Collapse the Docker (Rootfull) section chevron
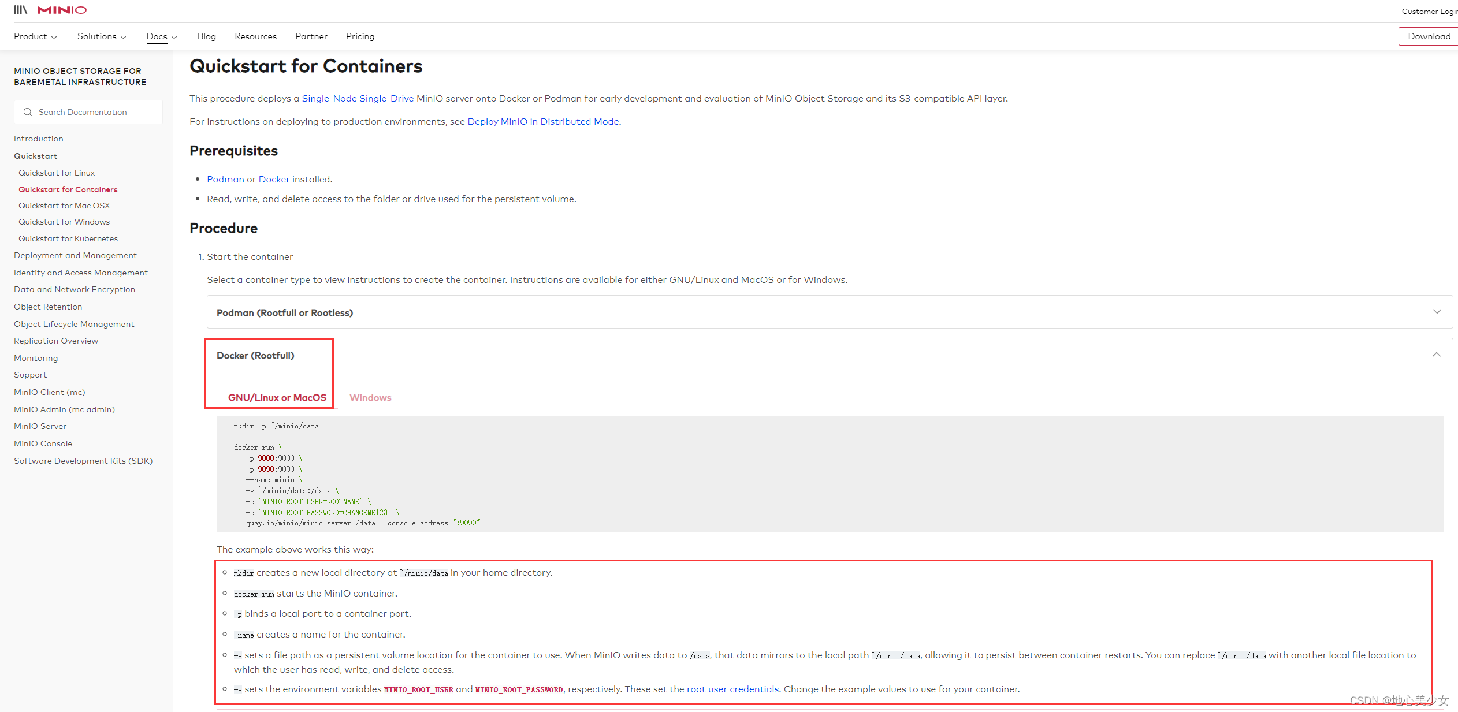The width and height of the screenshot is (1458, 712). point(1436,355)
